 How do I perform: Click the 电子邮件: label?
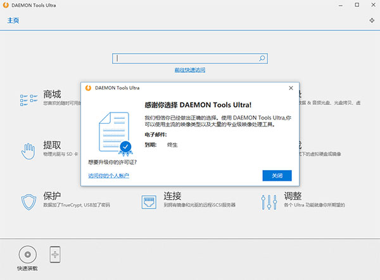pyautogui.click(x=156, y=135)
